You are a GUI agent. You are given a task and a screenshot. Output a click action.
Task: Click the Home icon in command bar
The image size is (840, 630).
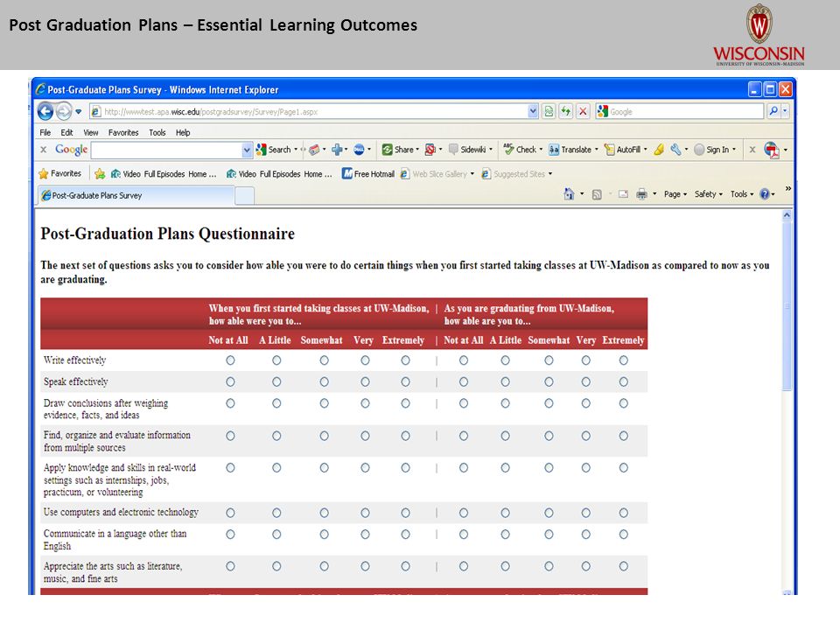(569, 194)
